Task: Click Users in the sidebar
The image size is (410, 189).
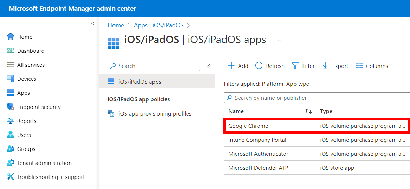Action: tap(24, 135)
